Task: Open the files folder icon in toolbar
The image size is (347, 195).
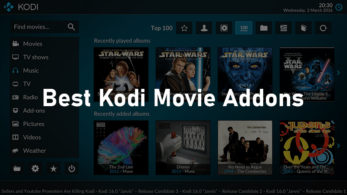Action: point(264,28)
